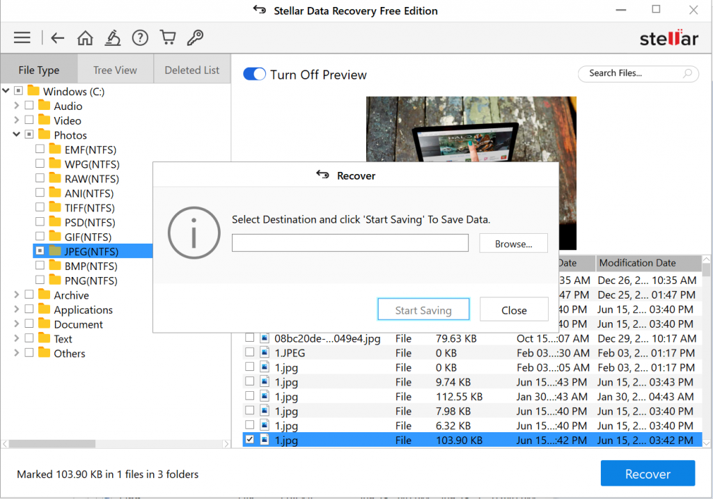This screenshot has width=713, height=499.
Task: Select the BMP(NTFS) tree item
Action: point(91,266)
